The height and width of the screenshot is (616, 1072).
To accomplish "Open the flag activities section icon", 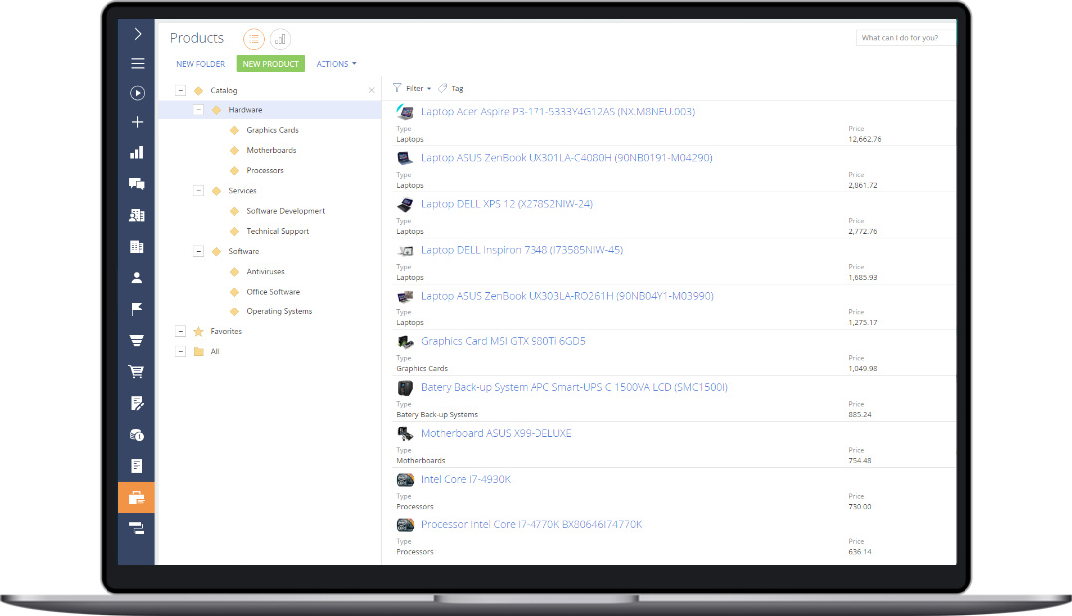I will [137, 308].
